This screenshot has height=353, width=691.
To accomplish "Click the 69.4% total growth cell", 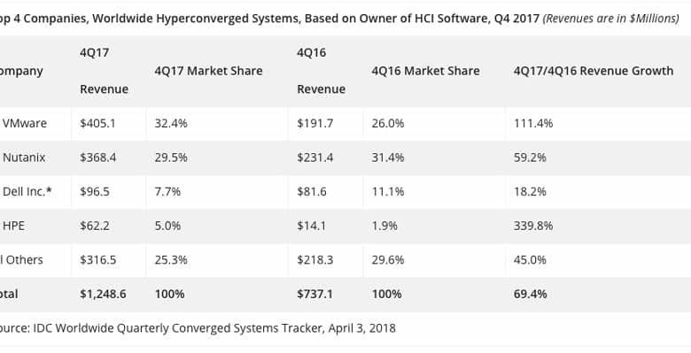I will click(530, 294).
